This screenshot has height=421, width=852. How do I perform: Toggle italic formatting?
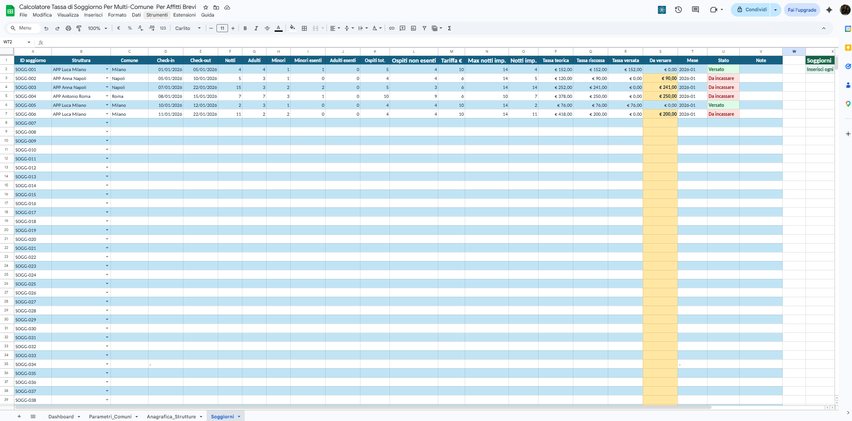click(256, 28)
